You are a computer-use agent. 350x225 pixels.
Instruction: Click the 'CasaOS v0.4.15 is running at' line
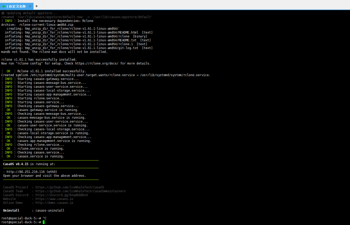(x=29, y=164)
